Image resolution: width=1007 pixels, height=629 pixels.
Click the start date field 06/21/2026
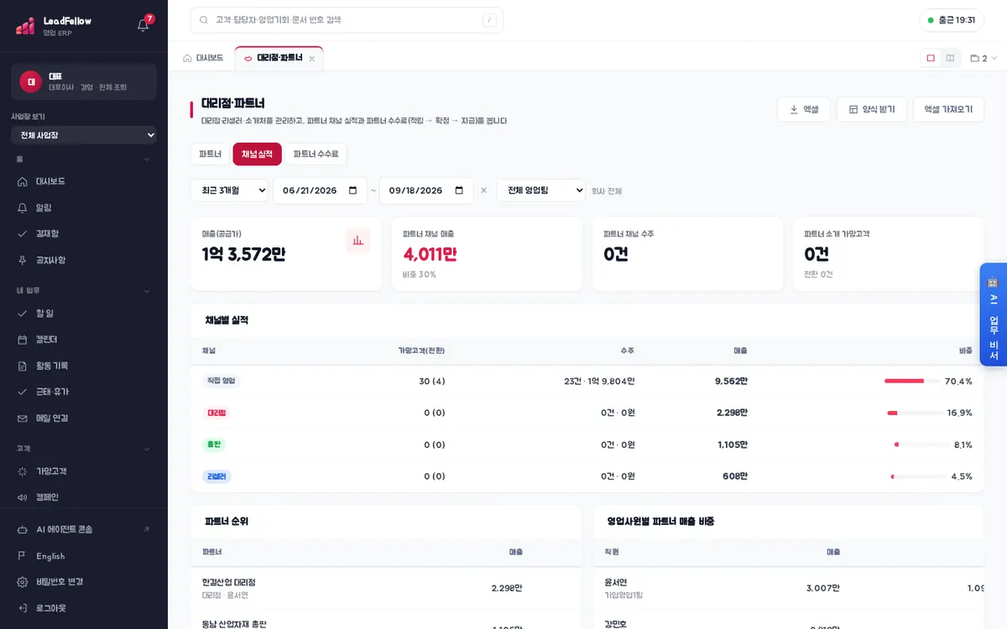click(320, 190)
